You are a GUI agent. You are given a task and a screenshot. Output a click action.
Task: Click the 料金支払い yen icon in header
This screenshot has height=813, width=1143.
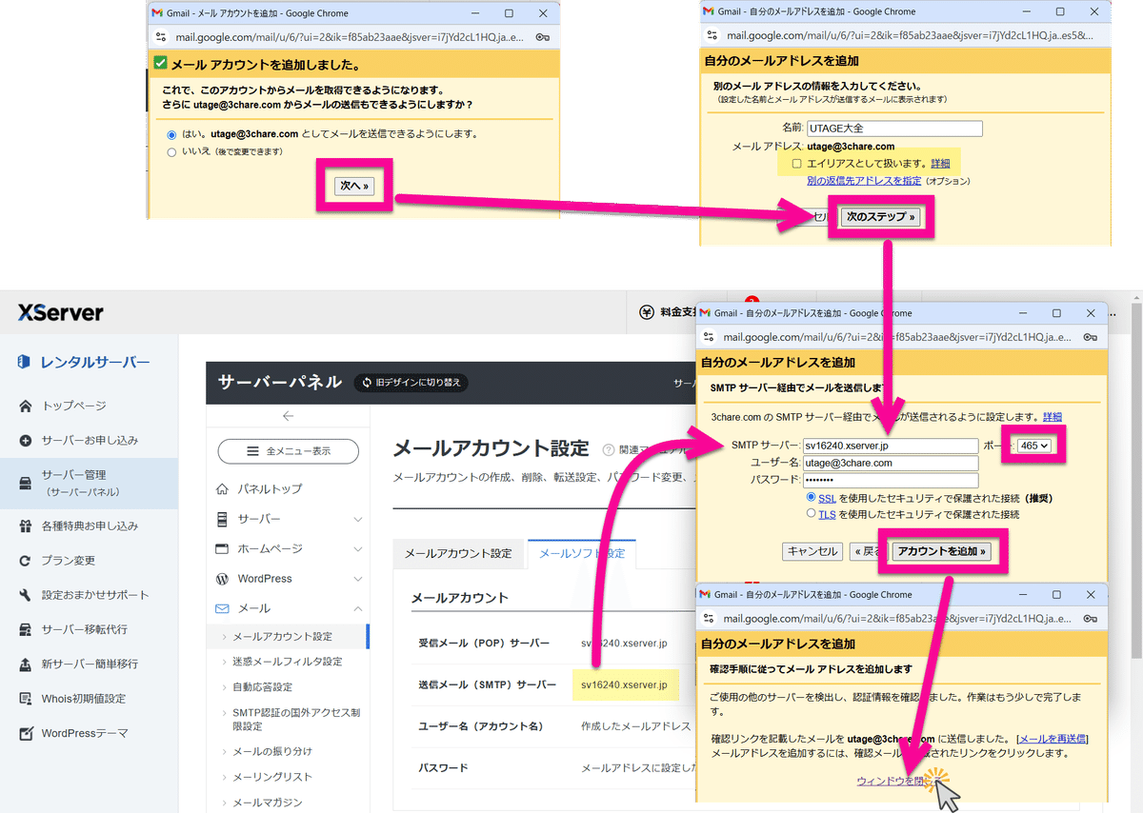tap(647, 311)
